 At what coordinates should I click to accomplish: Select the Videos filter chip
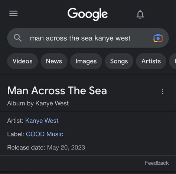coord(23,61)
